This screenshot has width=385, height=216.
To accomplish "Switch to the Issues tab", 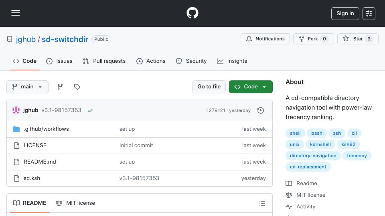I will coord(59,61).
